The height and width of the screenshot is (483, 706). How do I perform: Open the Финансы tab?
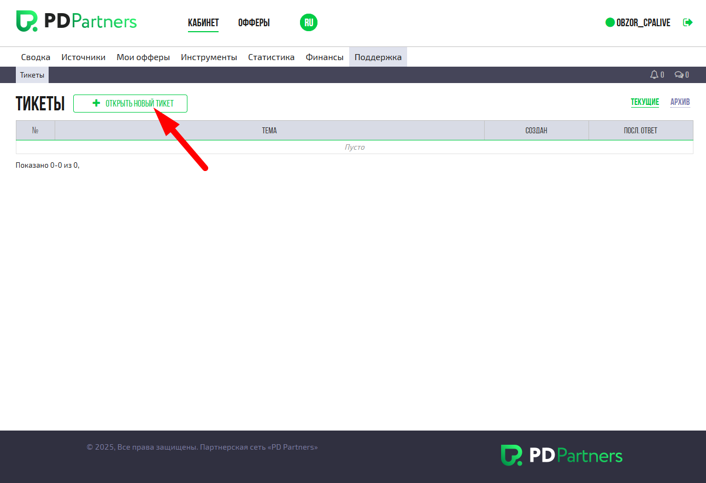(325, 57)
